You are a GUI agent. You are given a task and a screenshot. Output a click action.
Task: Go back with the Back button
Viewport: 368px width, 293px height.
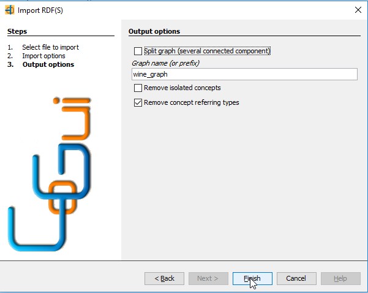pos(164,278)
